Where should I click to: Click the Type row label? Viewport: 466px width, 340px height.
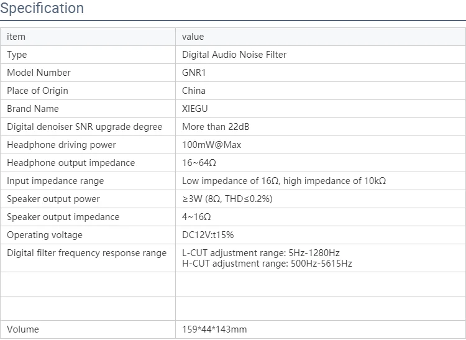point(17,55)
